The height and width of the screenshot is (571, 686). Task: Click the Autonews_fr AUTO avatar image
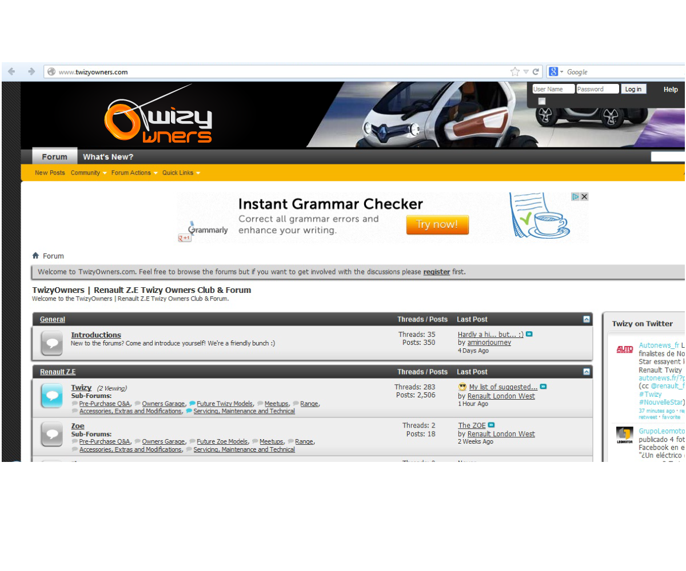click(x=625, y=349)
